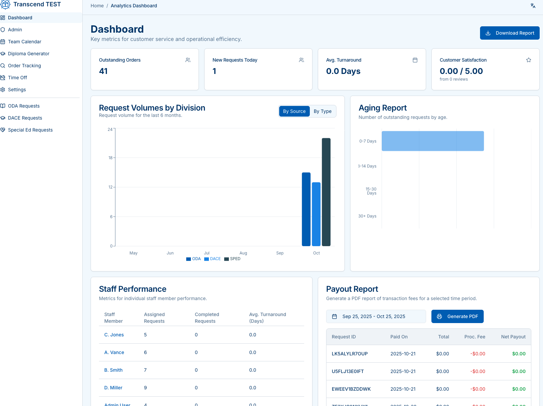Open staff member C. Jones profile

point(114,335)
